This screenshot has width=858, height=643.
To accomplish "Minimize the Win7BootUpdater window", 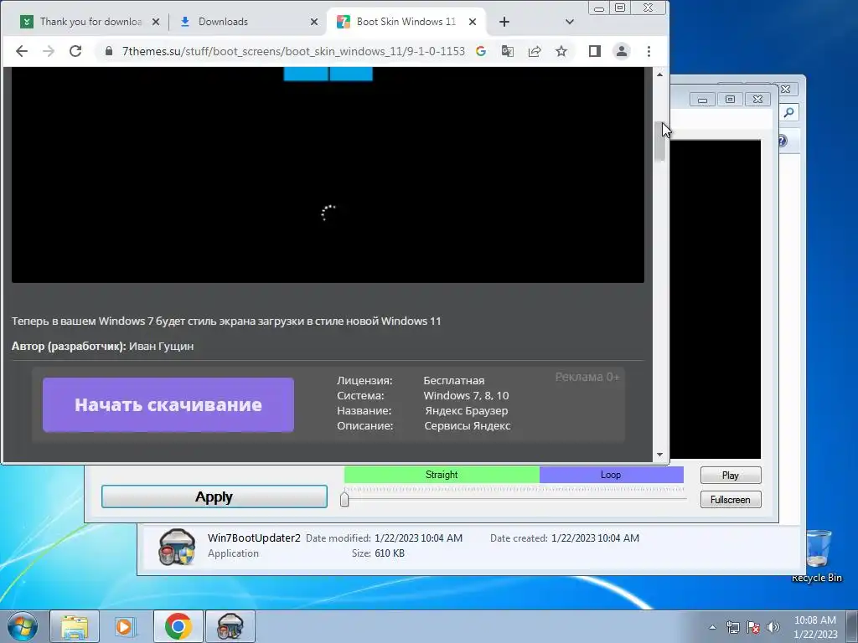I will (x=703, y=100).
